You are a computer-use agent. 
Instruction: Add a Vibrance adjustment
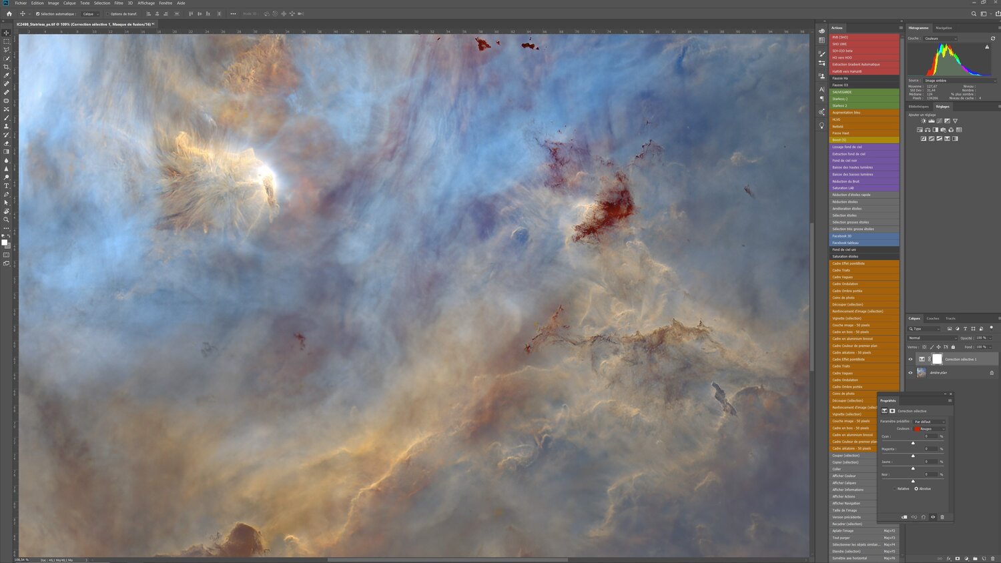coord(955,121)
